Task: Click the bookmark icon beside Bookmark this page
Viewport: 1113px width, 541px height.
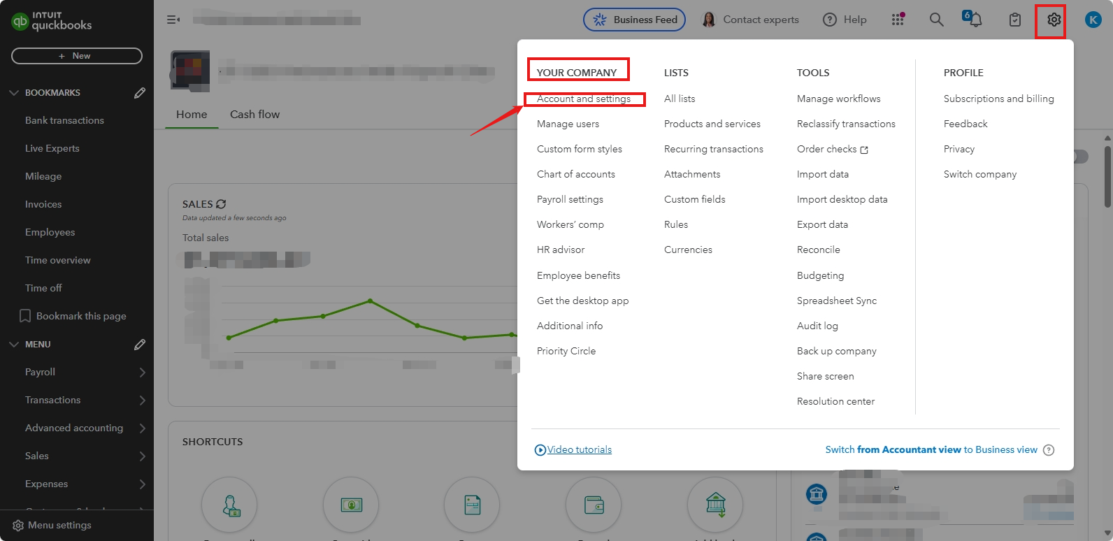Action: [25, 316]
